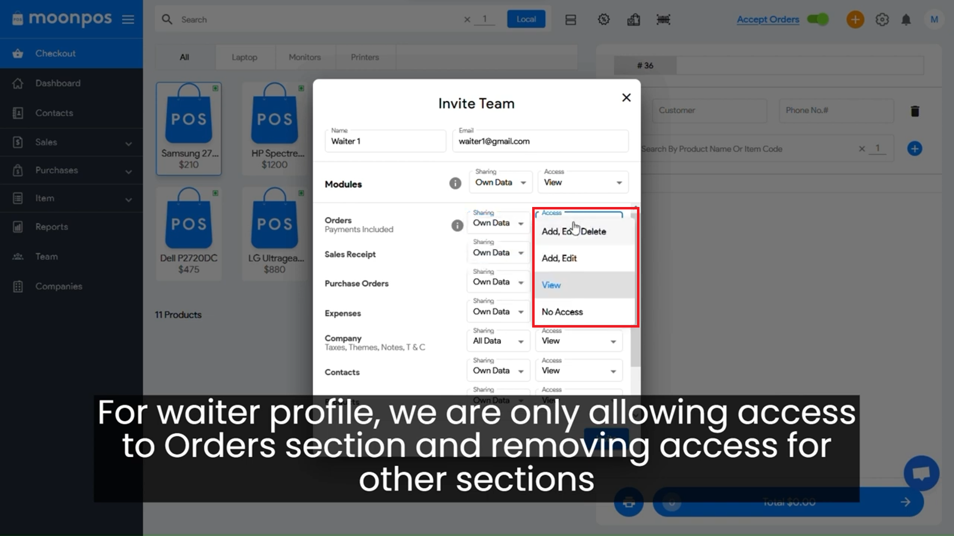The width and height of the screenshot is (954, 536).
Task: Toggle the hamburger menu next to moonpos logo
Action: coord(128,19)
